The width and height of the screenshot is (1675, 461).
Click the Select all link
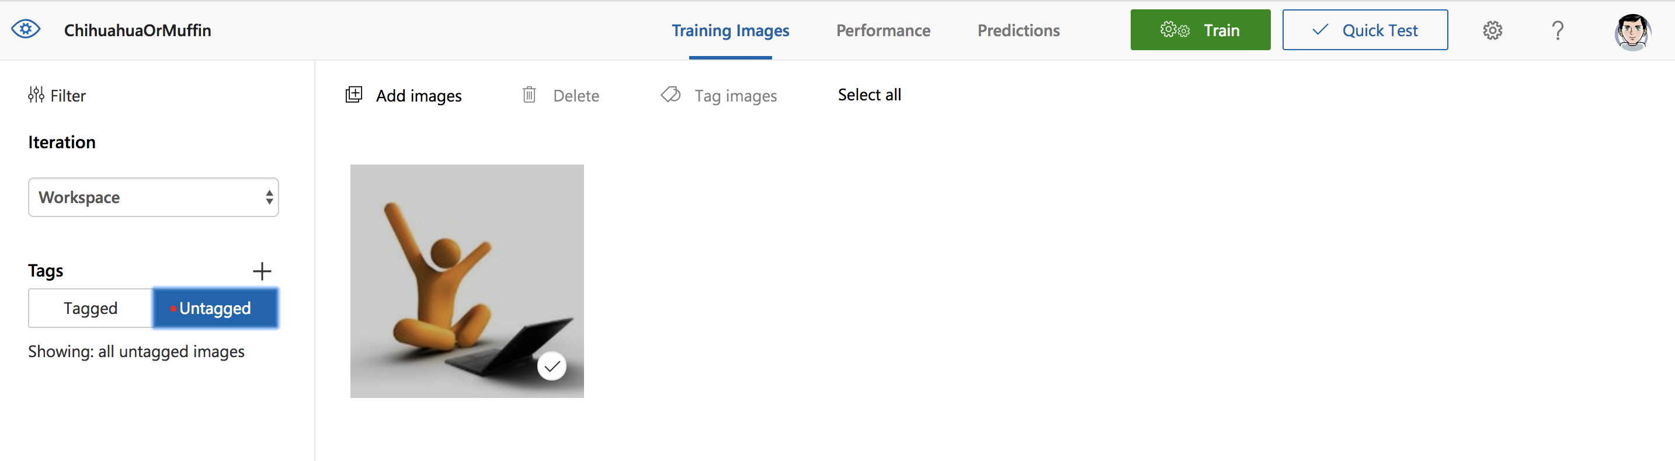868,95
